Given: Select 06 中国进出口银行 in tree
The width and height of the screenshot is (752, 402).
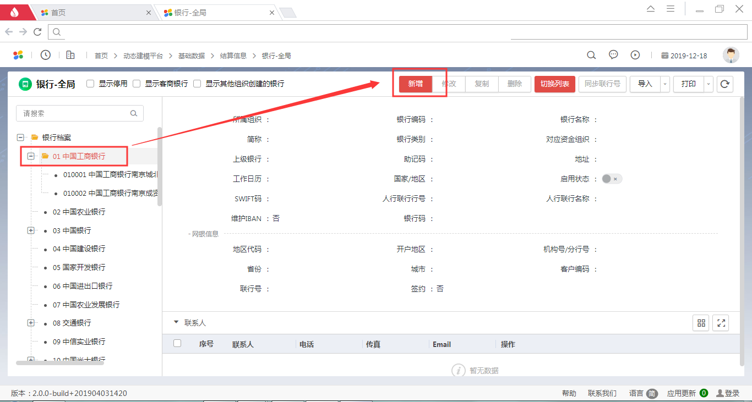Looking at the screenshot, I should (83, 286).
